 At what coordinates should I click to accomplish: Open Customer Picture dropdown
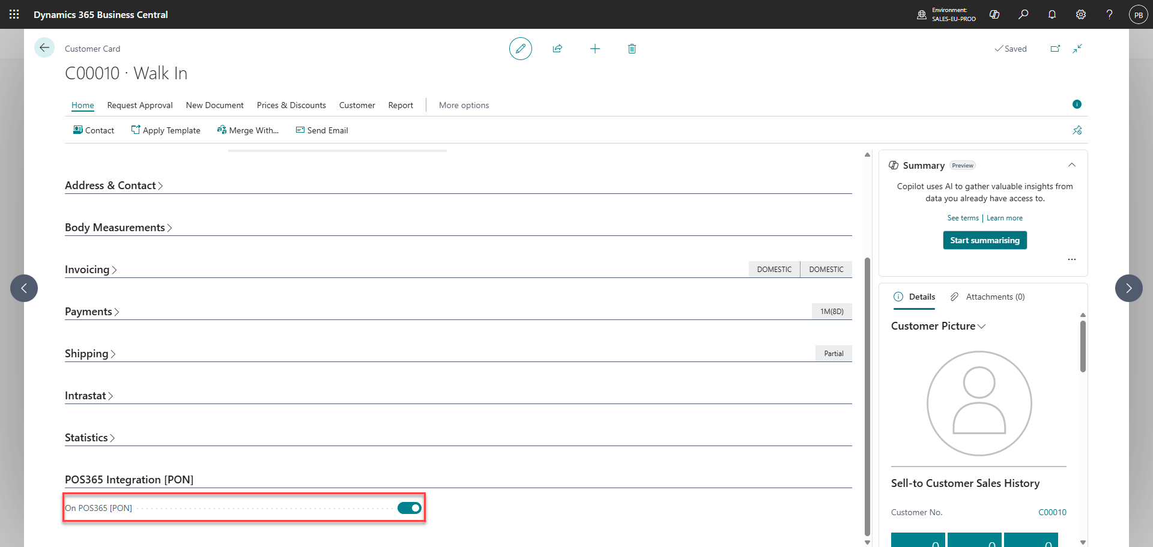938,326
